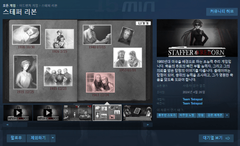Click the thumbnail strip scrollbar handle

pos(20,125)
